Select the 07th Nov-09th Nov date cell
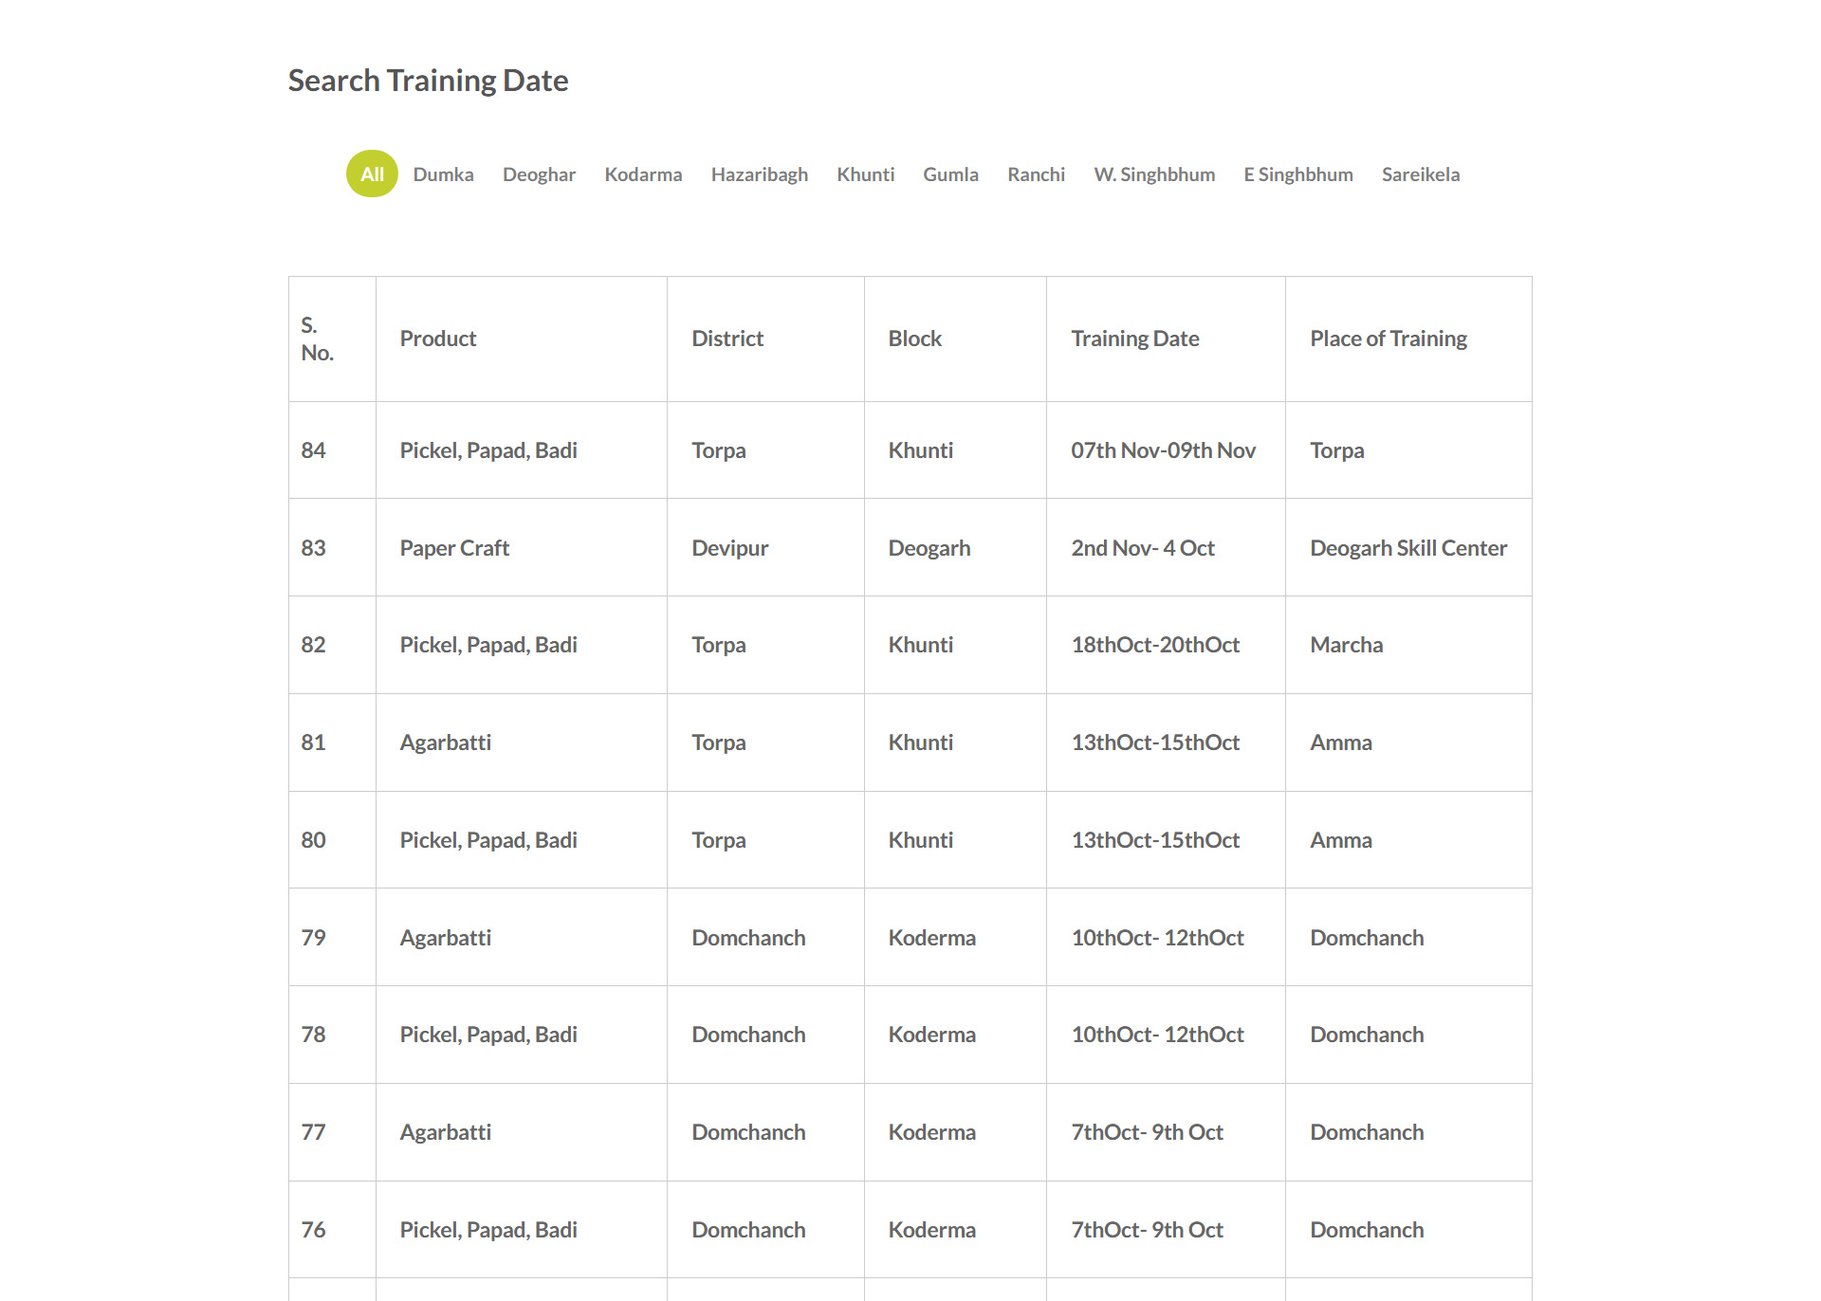This screenshot has width=1821, height=1301. 1163,450
